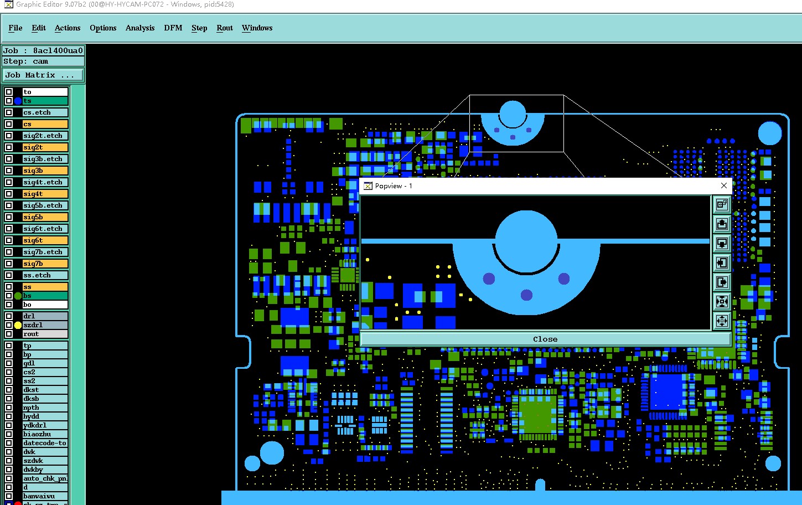This screenshot has height=505, width=802.
Task: Pan the Popview right with right-arrow icon
Action: [722, 282]
